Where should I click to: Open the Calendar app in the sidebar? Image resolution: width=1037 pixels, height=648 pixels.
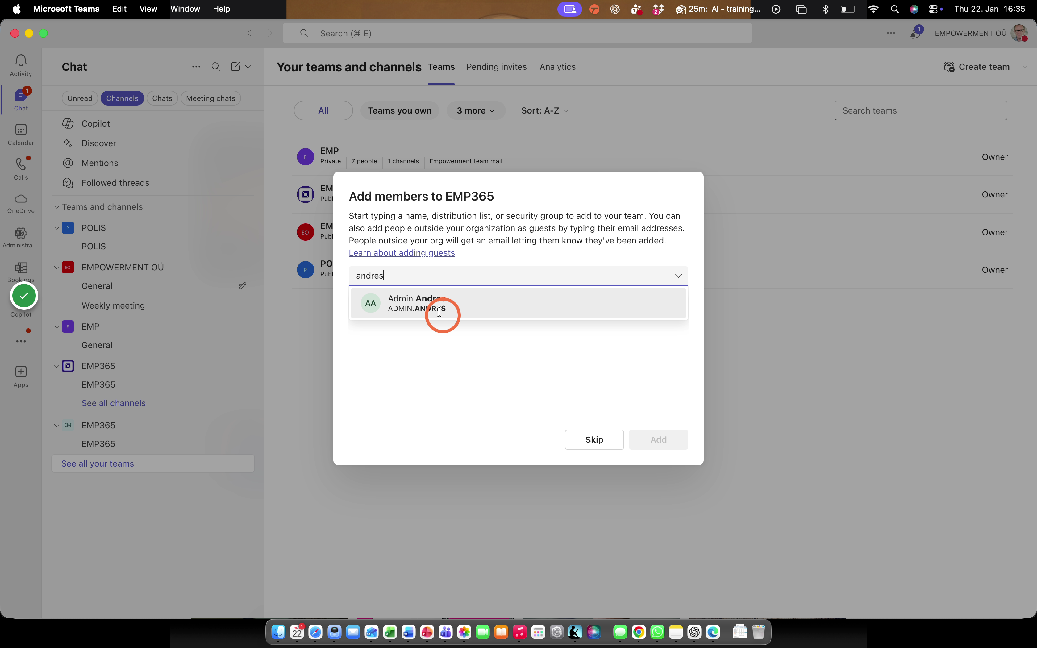(21, 135)
